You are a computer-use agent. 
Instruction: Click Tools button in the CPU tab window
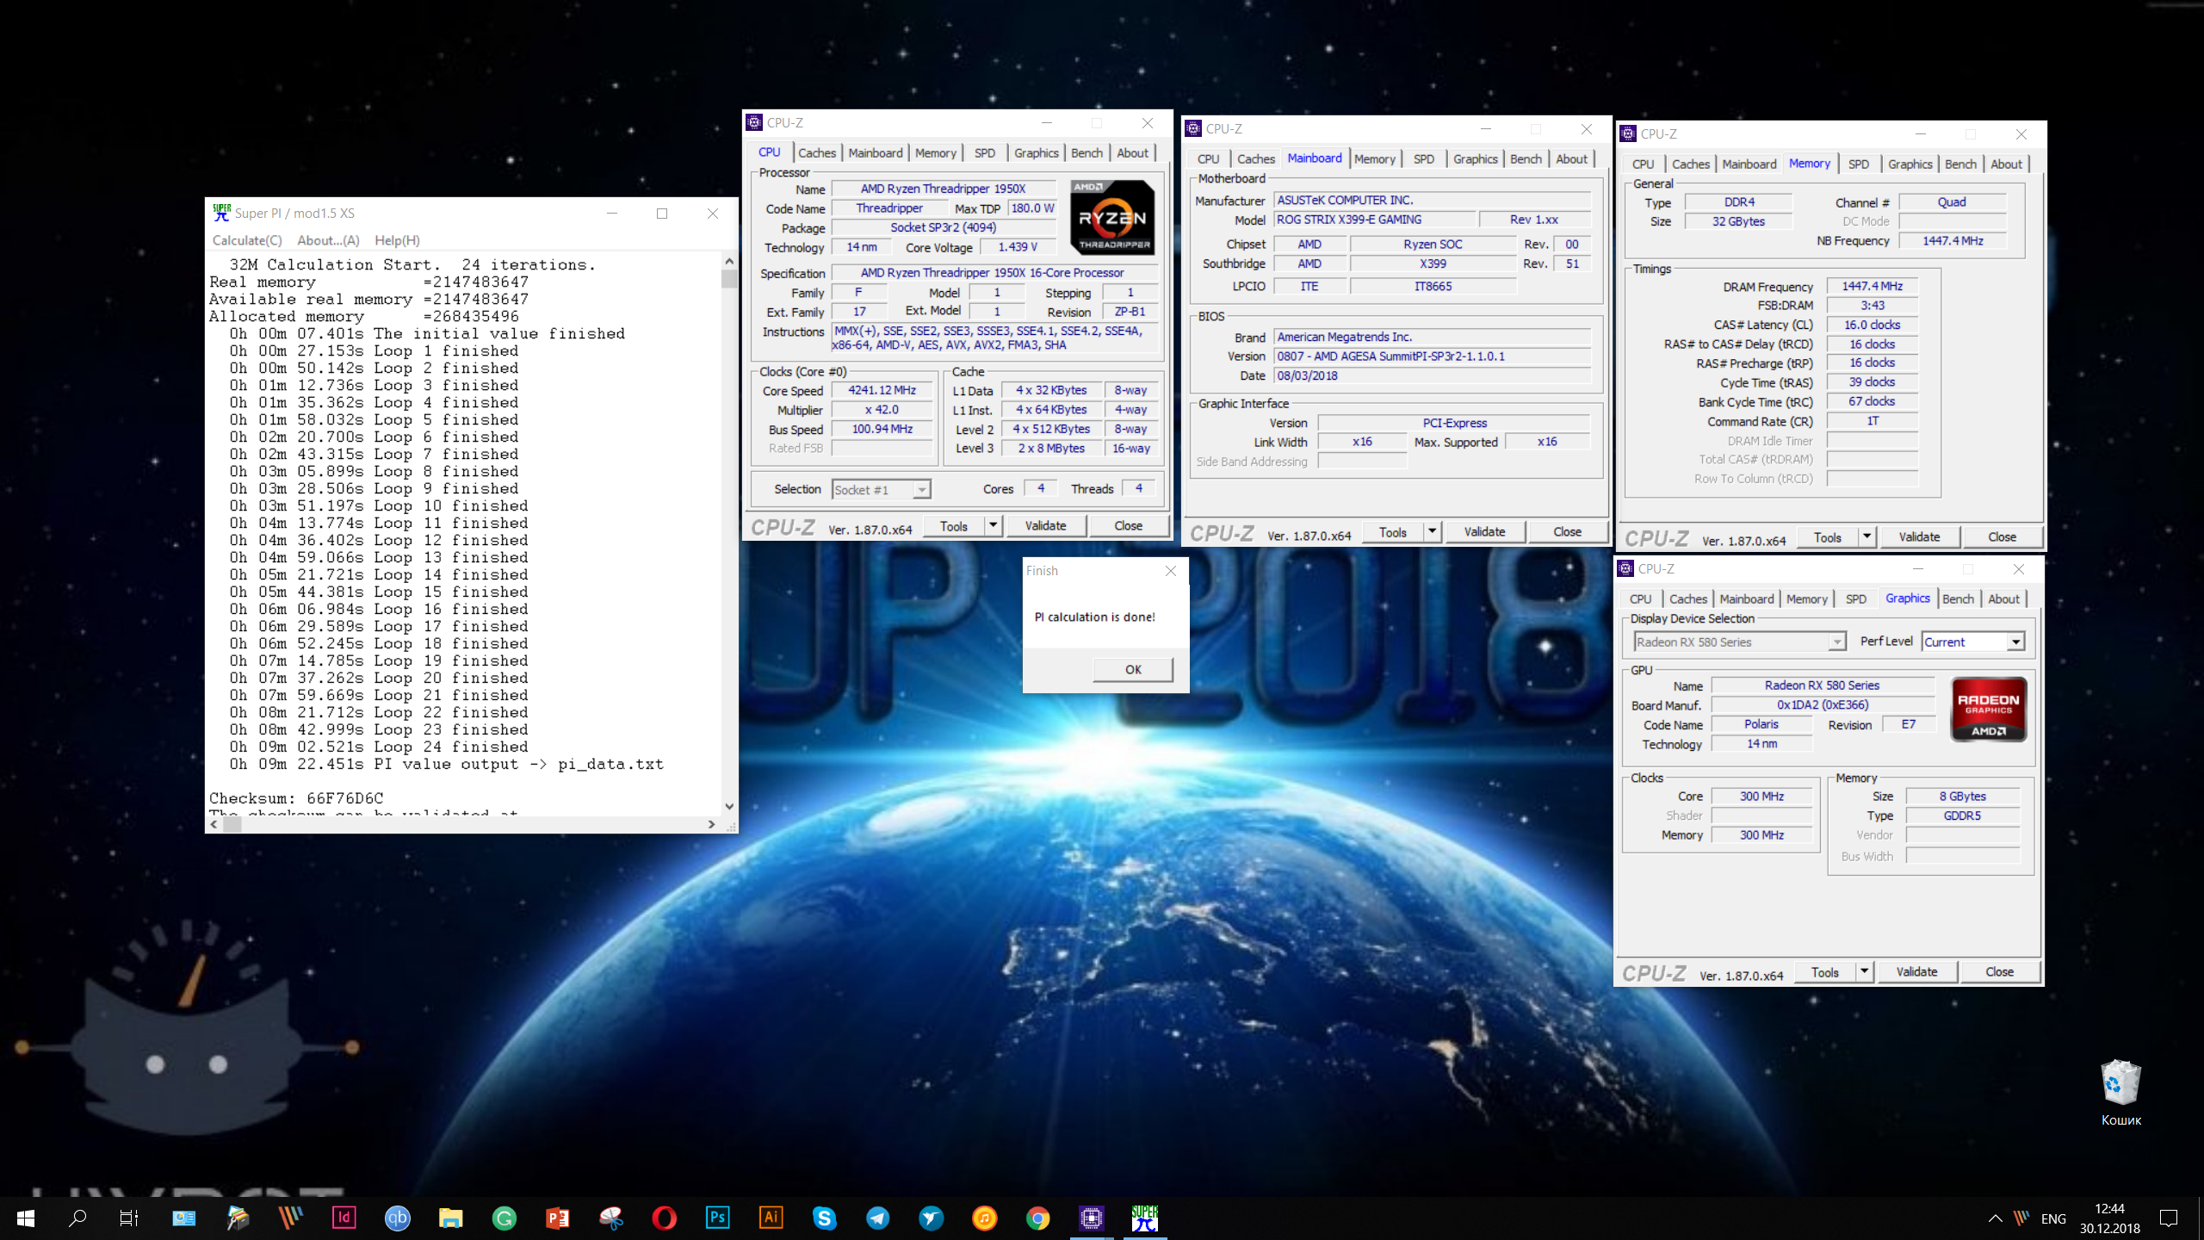tap(953, 525)
